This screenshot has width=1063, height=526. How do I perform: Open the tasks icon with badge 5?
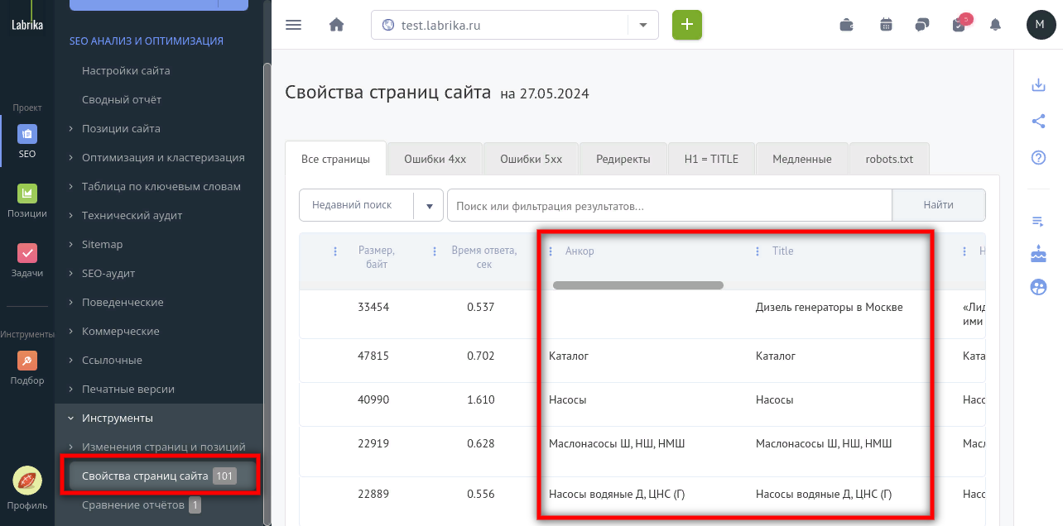coord(960,23)
